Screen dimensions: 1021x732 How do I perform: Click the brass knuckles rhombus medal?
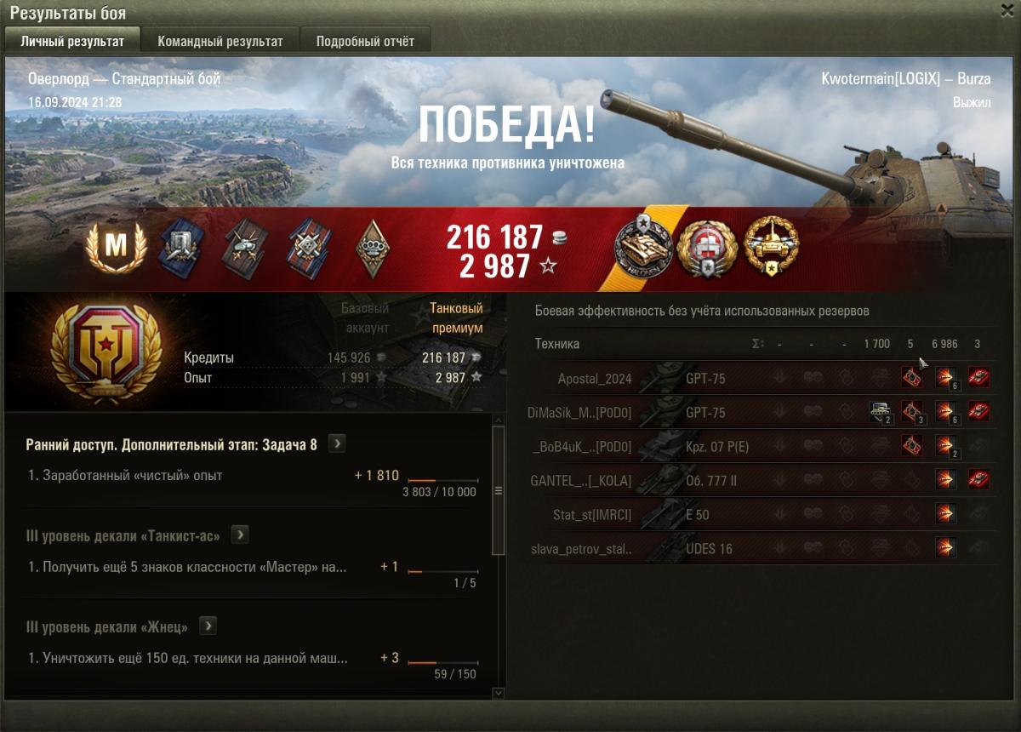[x=373, y=249]
